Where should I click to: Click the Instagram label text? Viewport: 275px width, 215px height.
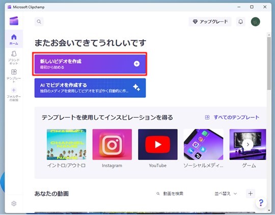[112, 166]
